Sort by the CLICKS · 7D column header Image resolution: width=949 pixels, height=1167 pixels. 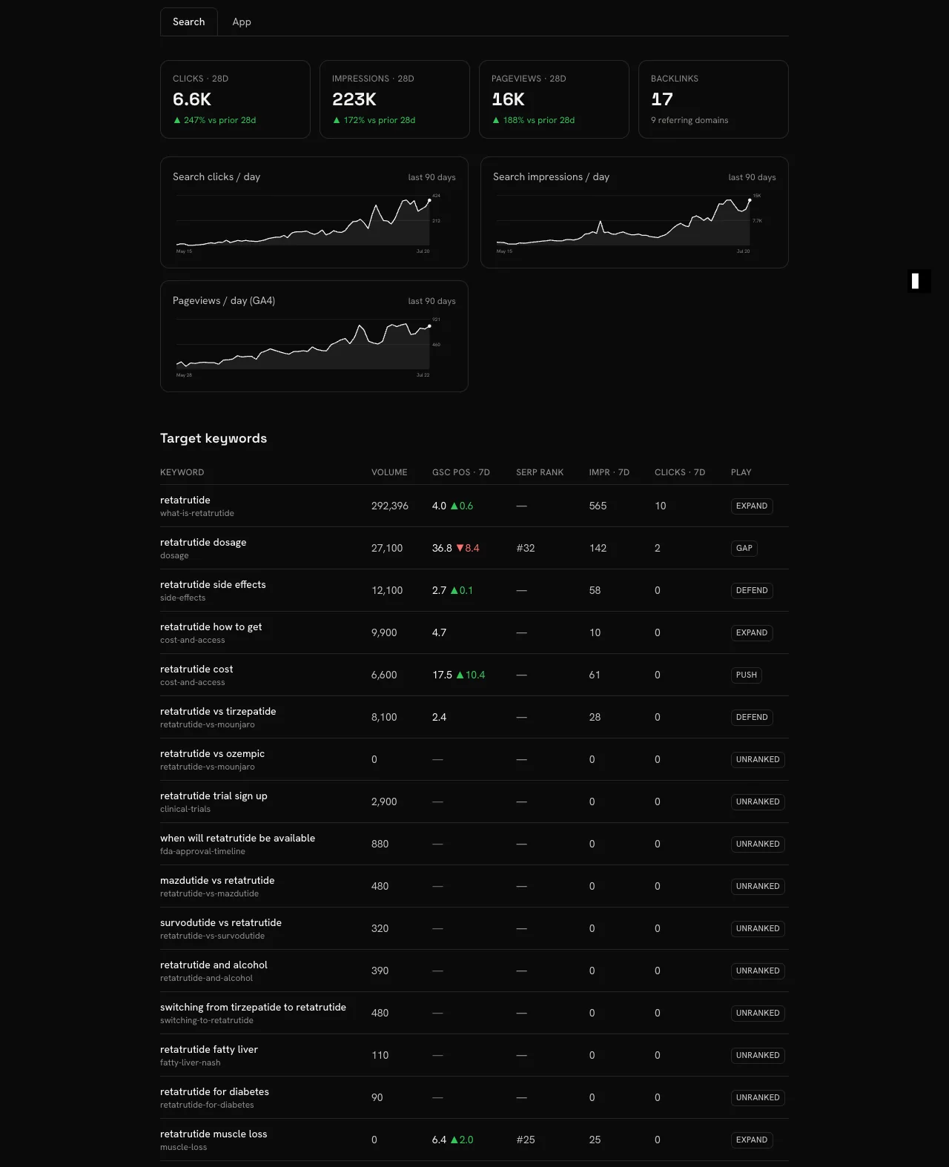pos(680,472)
